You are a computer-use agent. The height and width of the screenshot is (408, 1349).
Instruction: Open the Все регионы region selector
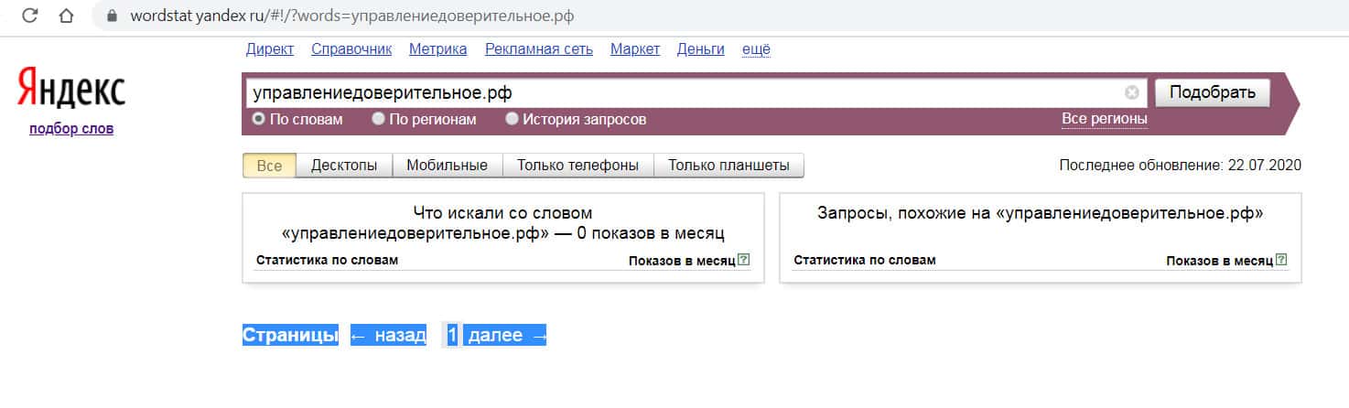coord(1105,119)
